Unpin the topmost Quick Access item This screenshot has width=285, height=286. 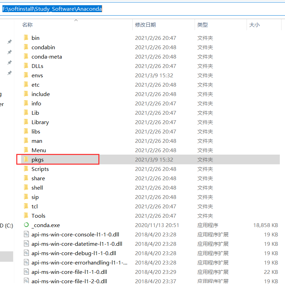[9, 41]
